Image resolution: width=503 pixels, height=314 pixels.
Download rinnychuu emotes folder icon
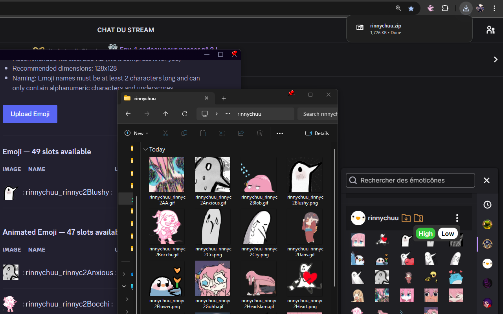pyautogui.click(x=406, y=218)
